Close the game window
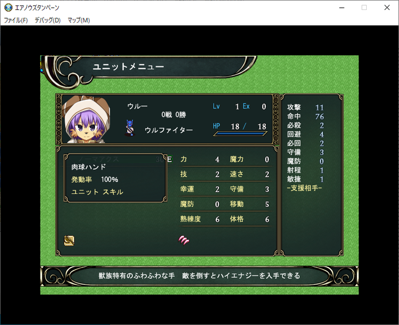 click(387, 8)
